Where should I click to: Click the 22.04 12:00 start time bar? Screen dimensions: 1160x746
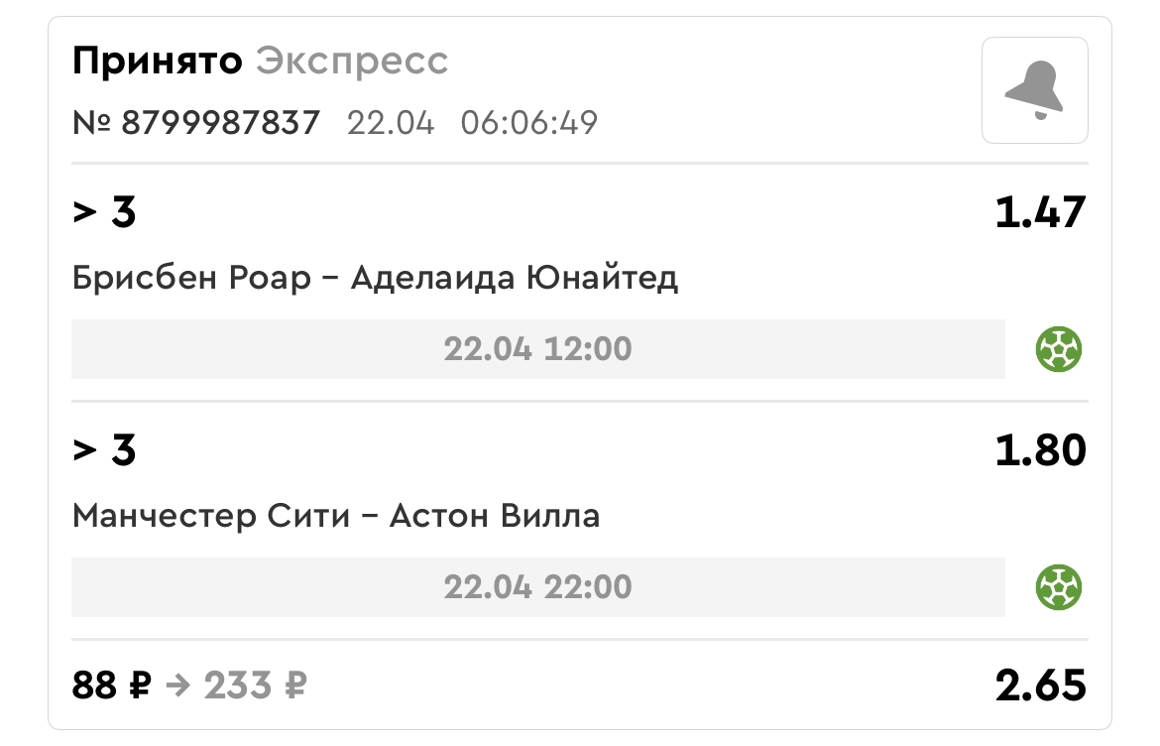537,349
